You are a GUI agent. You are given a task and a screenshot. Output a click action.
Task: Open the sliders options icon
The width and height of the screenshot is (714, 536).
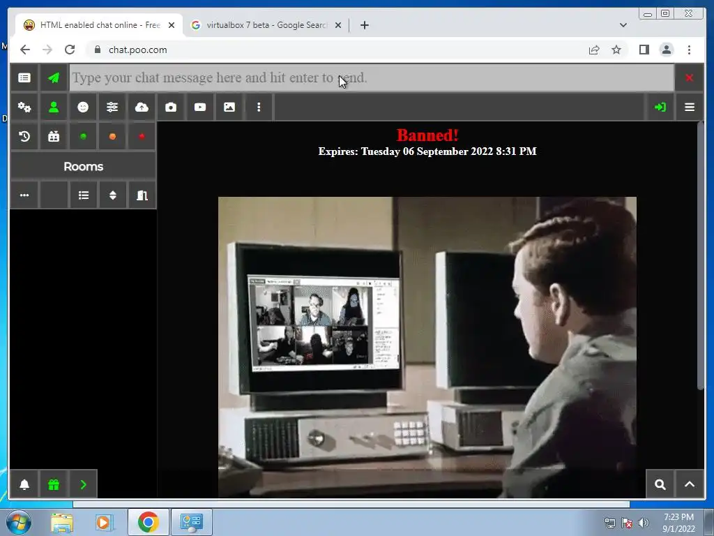[x=112, y=107]
